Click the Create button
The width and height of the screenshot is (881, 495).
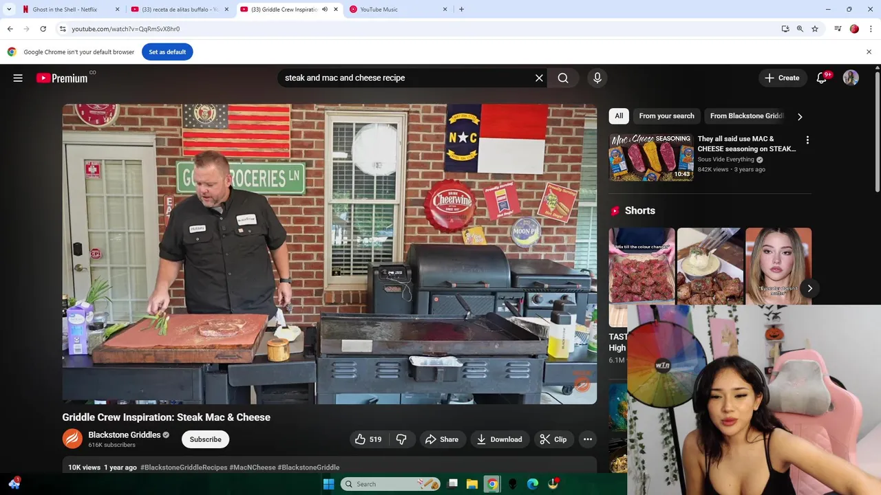pyautogui.click(x=782, y=78)
